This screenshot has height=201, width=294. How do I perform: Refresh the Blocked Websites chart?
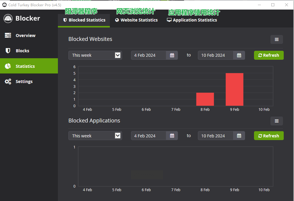point(269,55)
